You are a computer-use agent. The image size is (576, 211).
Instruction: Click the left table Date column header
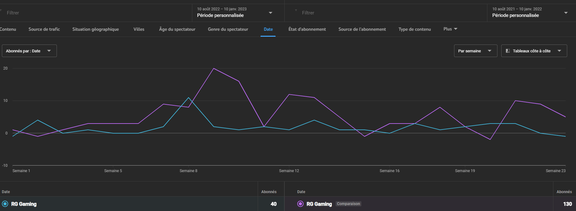6,192
